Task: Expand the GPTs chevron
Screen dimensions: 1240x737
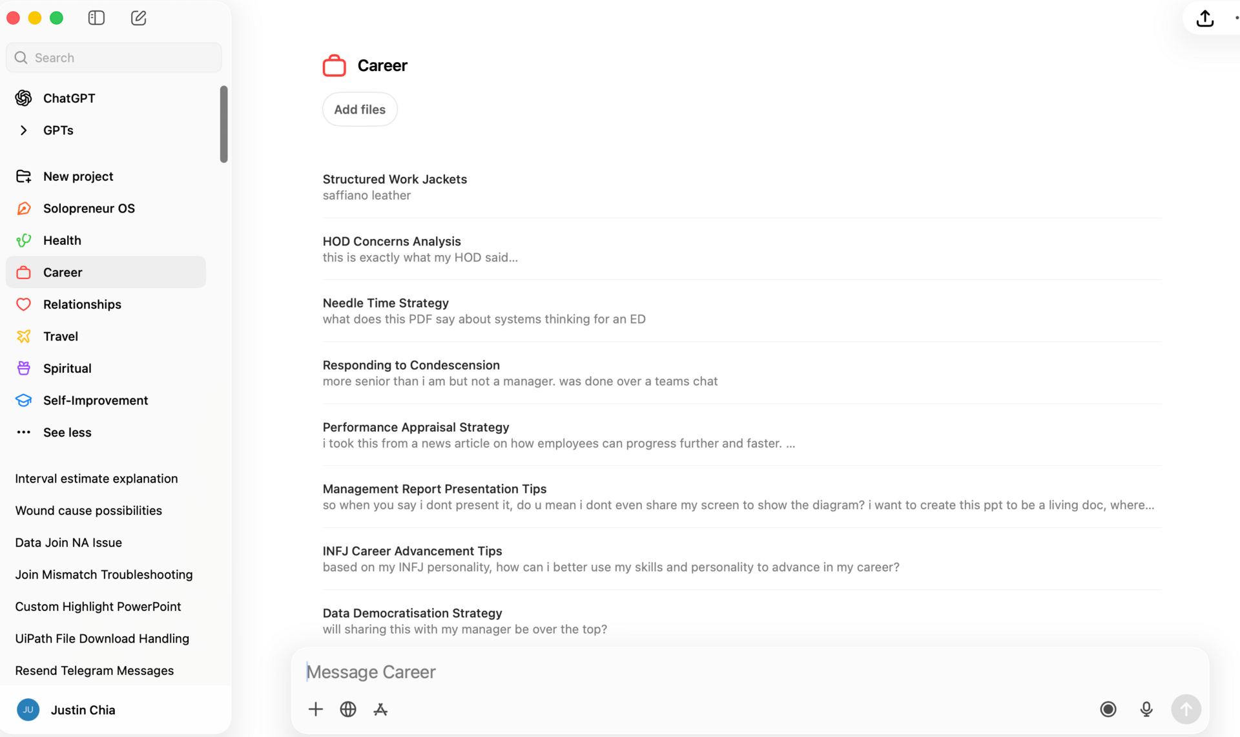Action: click(24, 130)
